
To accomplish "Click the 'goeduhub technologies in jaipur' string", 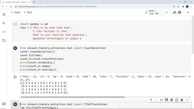I will (x=56, y=38).
